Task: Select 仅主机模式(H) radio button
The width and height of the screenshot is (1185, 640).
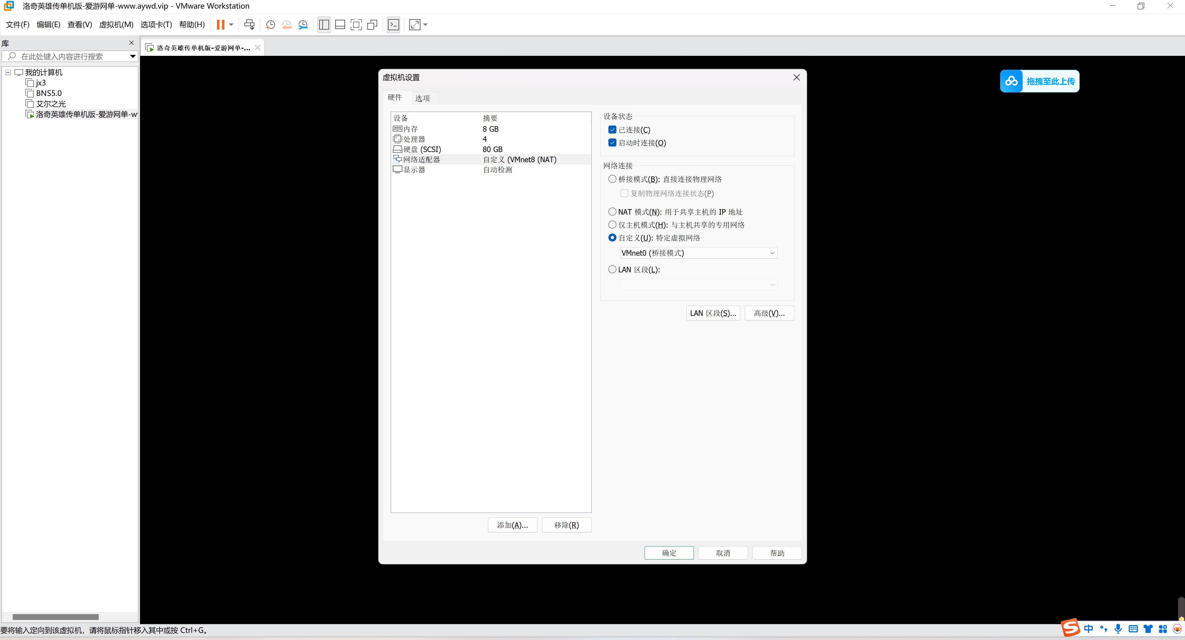Action: [x=612, y=224]
